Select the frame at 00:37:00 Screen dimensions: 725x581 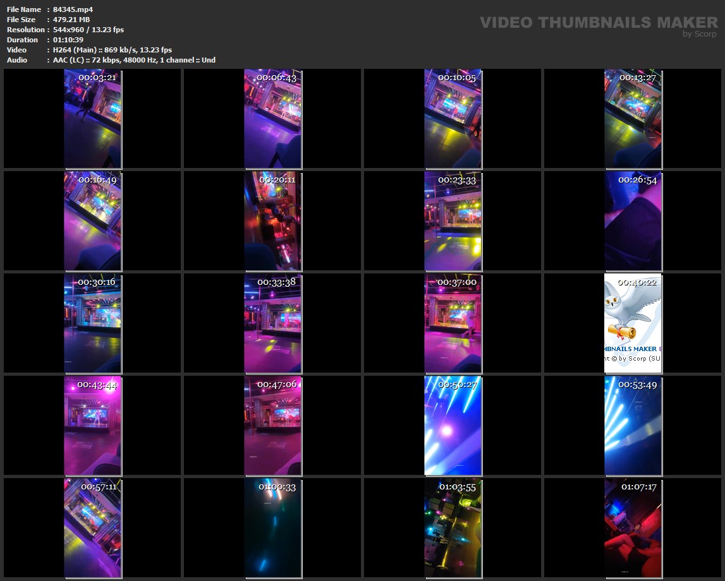point(453,323)
